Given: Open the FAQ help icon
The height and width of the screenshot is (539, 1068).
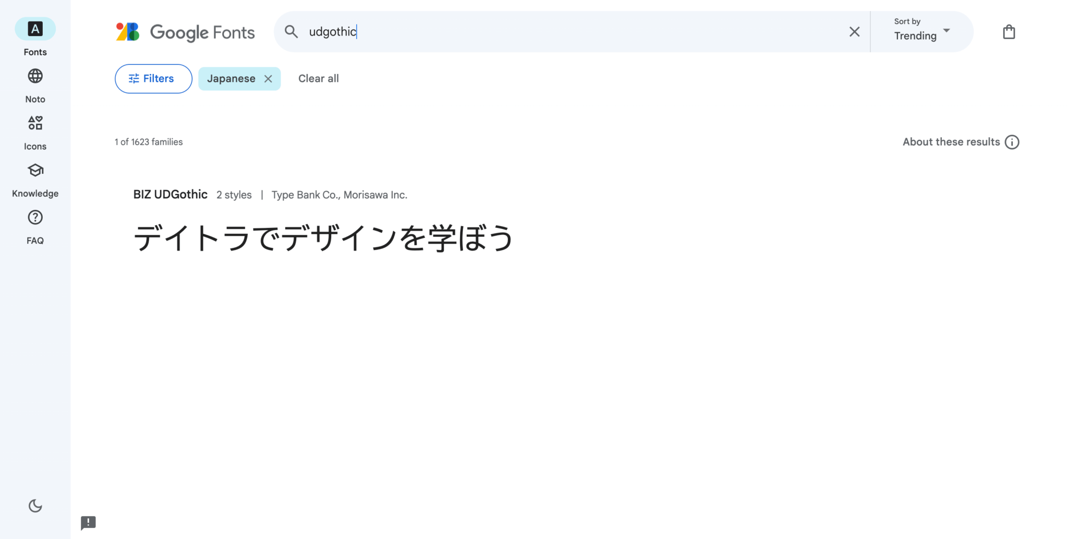Looking at the screenshot, I should click(x=35, y=218).
